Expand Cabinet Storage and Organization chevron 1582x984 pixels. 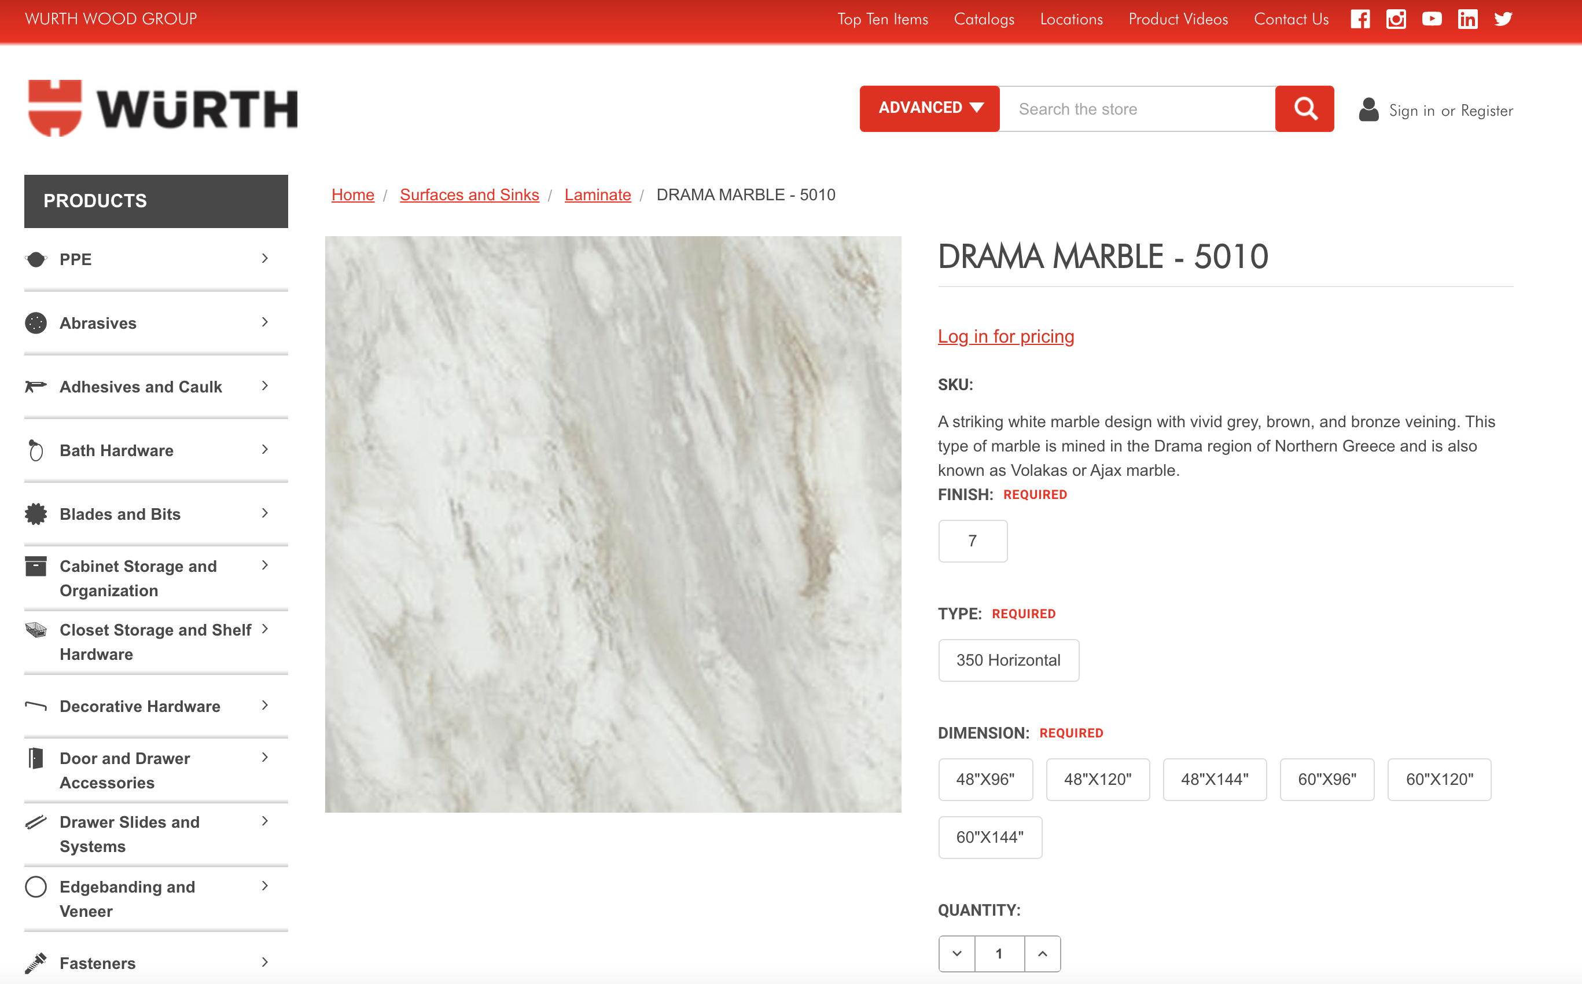(x=265, y=566)
